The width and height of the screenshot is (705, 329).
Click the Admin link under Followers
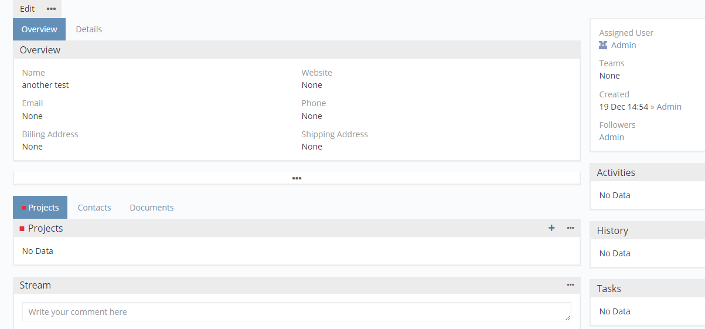tap(612, 137)
